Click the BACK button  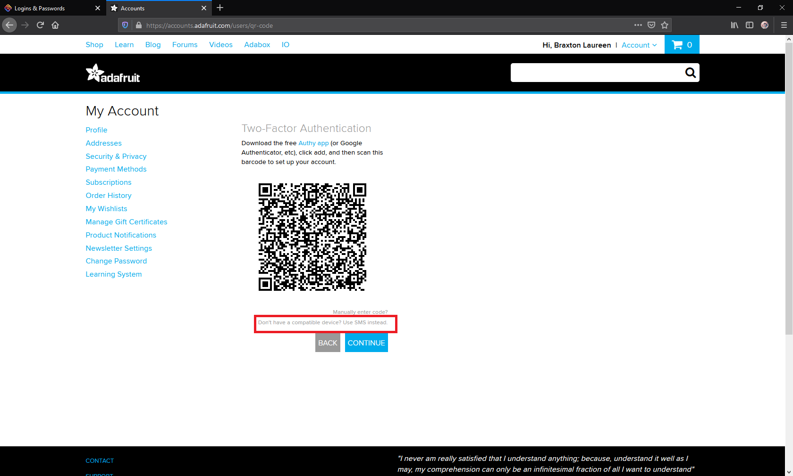click(328, 343)
